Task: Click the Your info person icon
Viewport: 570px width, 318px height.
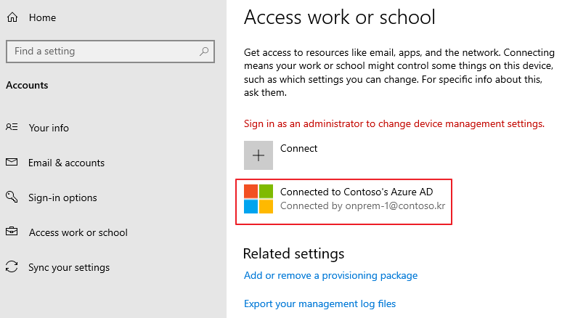Action: click(12, 127)
